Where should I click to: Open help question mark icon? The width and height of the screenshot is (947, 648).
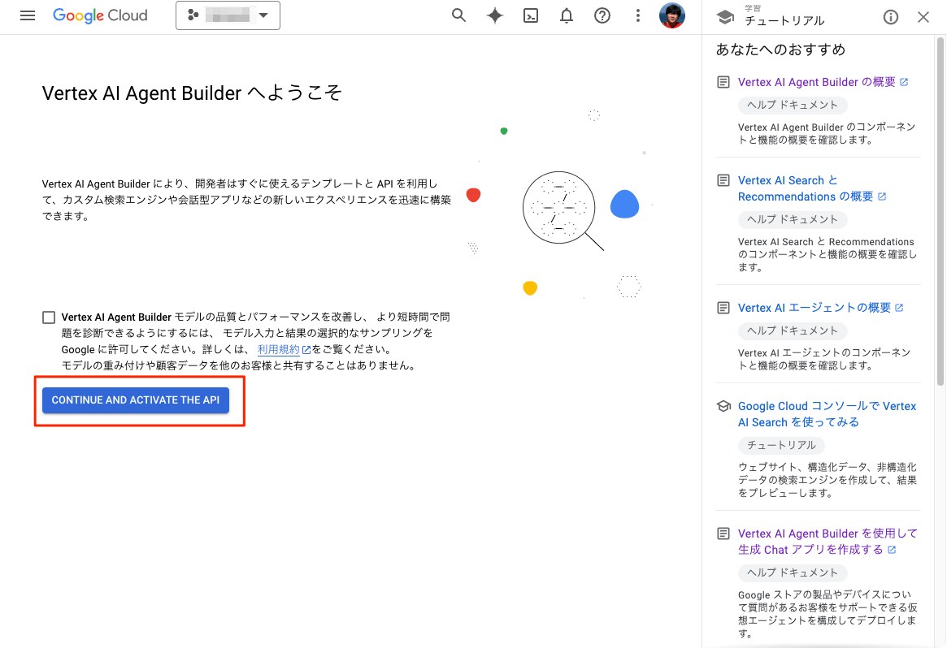pyautogui.click(x=602, y=15)
